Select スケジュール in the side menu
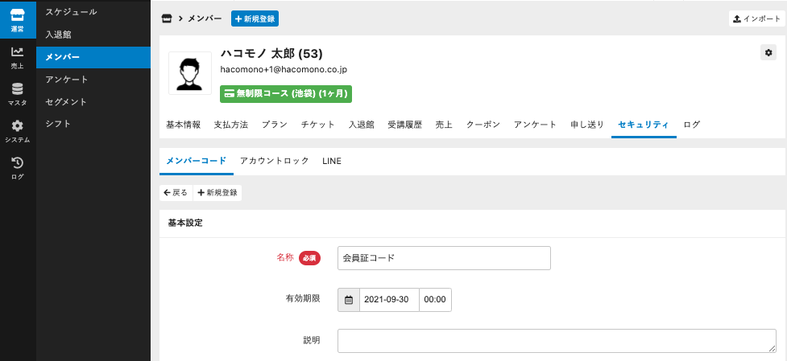 click(x=72, y=12)
